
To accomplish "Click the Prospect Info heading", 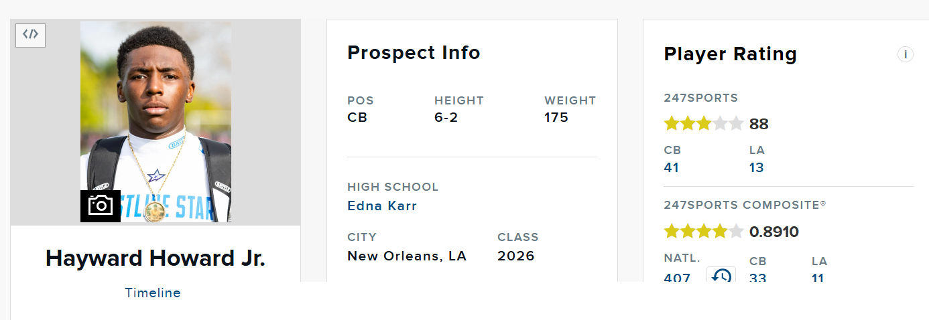I will tap(414, 53).
